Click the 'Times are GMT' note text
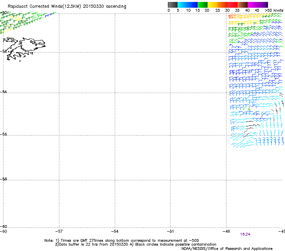Screen dimensions: 285x251 [x=74, y=241]
